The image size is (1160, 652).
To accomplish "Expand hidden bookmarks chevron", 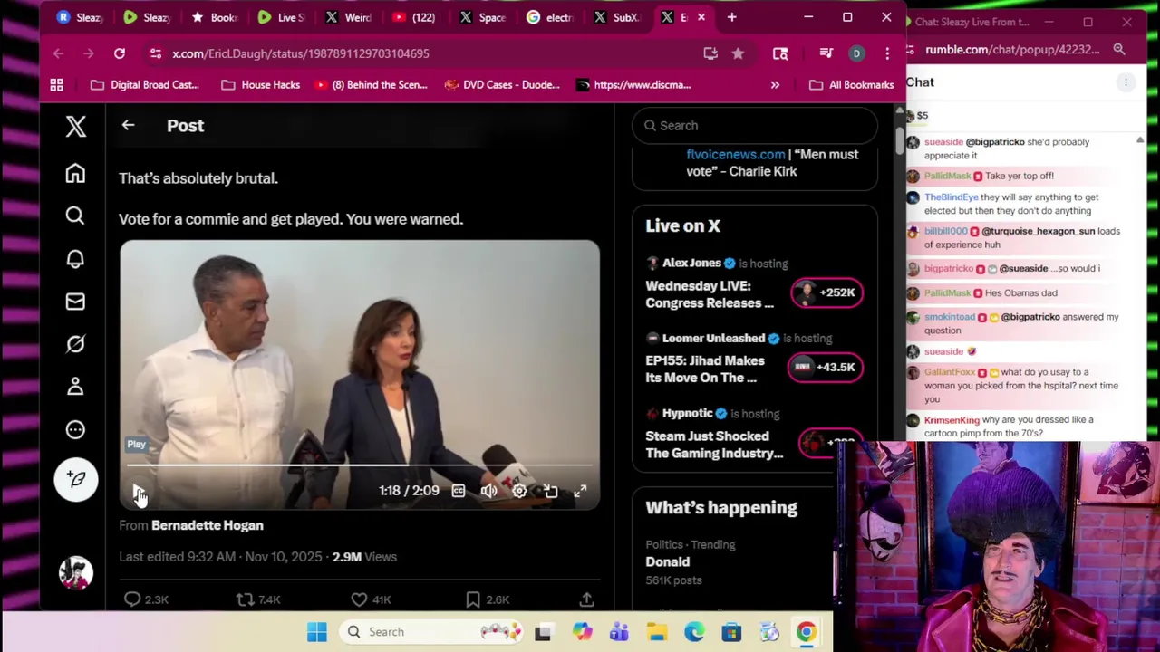I will tap(775, 85).
